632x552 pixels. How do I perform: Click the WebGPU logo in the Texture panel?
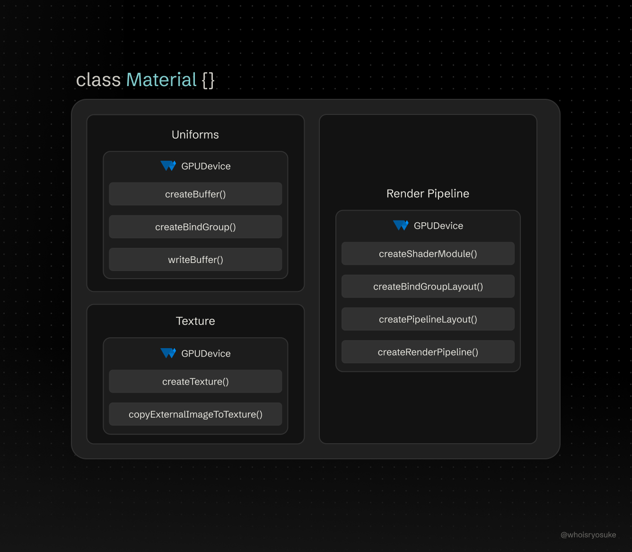tap(169, 353)
